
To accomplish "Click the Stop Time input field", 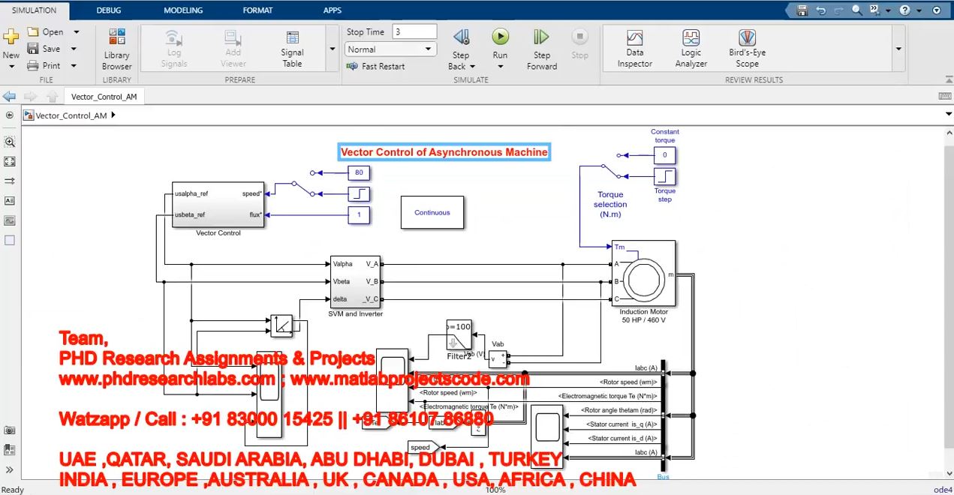I will [414, 31].
